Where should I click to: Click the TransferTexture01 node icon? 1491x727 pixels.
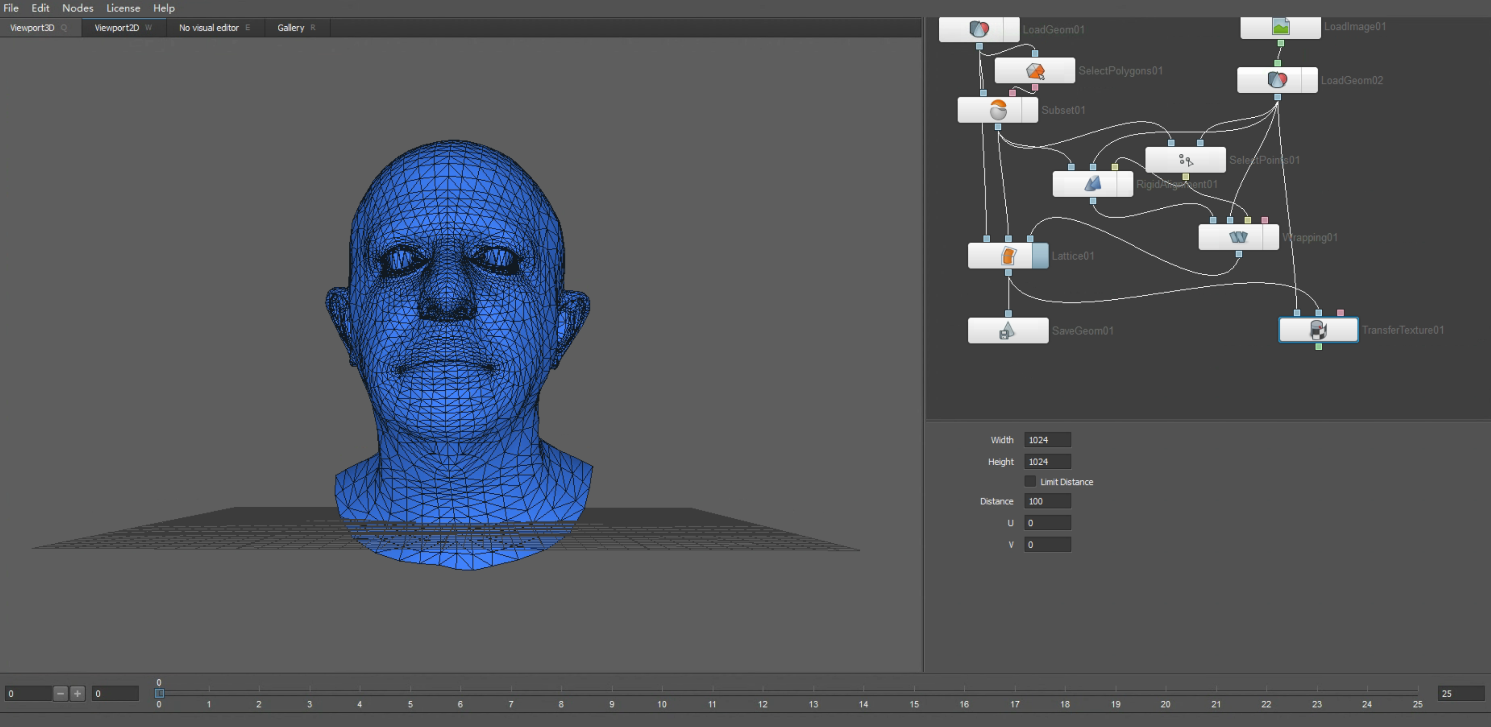(1318, 330)
